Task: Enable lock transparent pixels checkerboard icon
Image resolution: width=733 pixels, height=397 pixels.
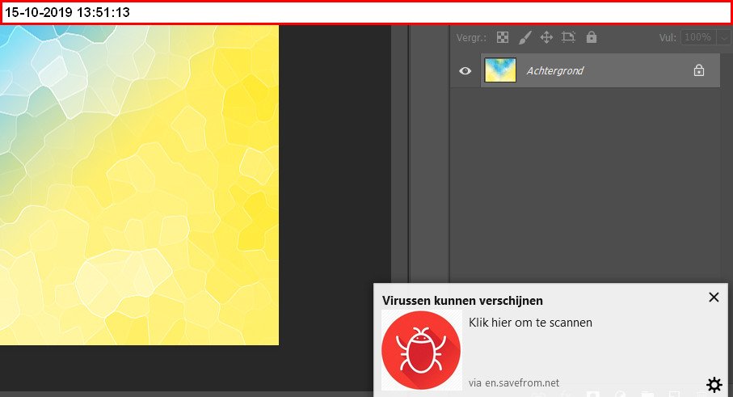Action: tap(503, 37)
